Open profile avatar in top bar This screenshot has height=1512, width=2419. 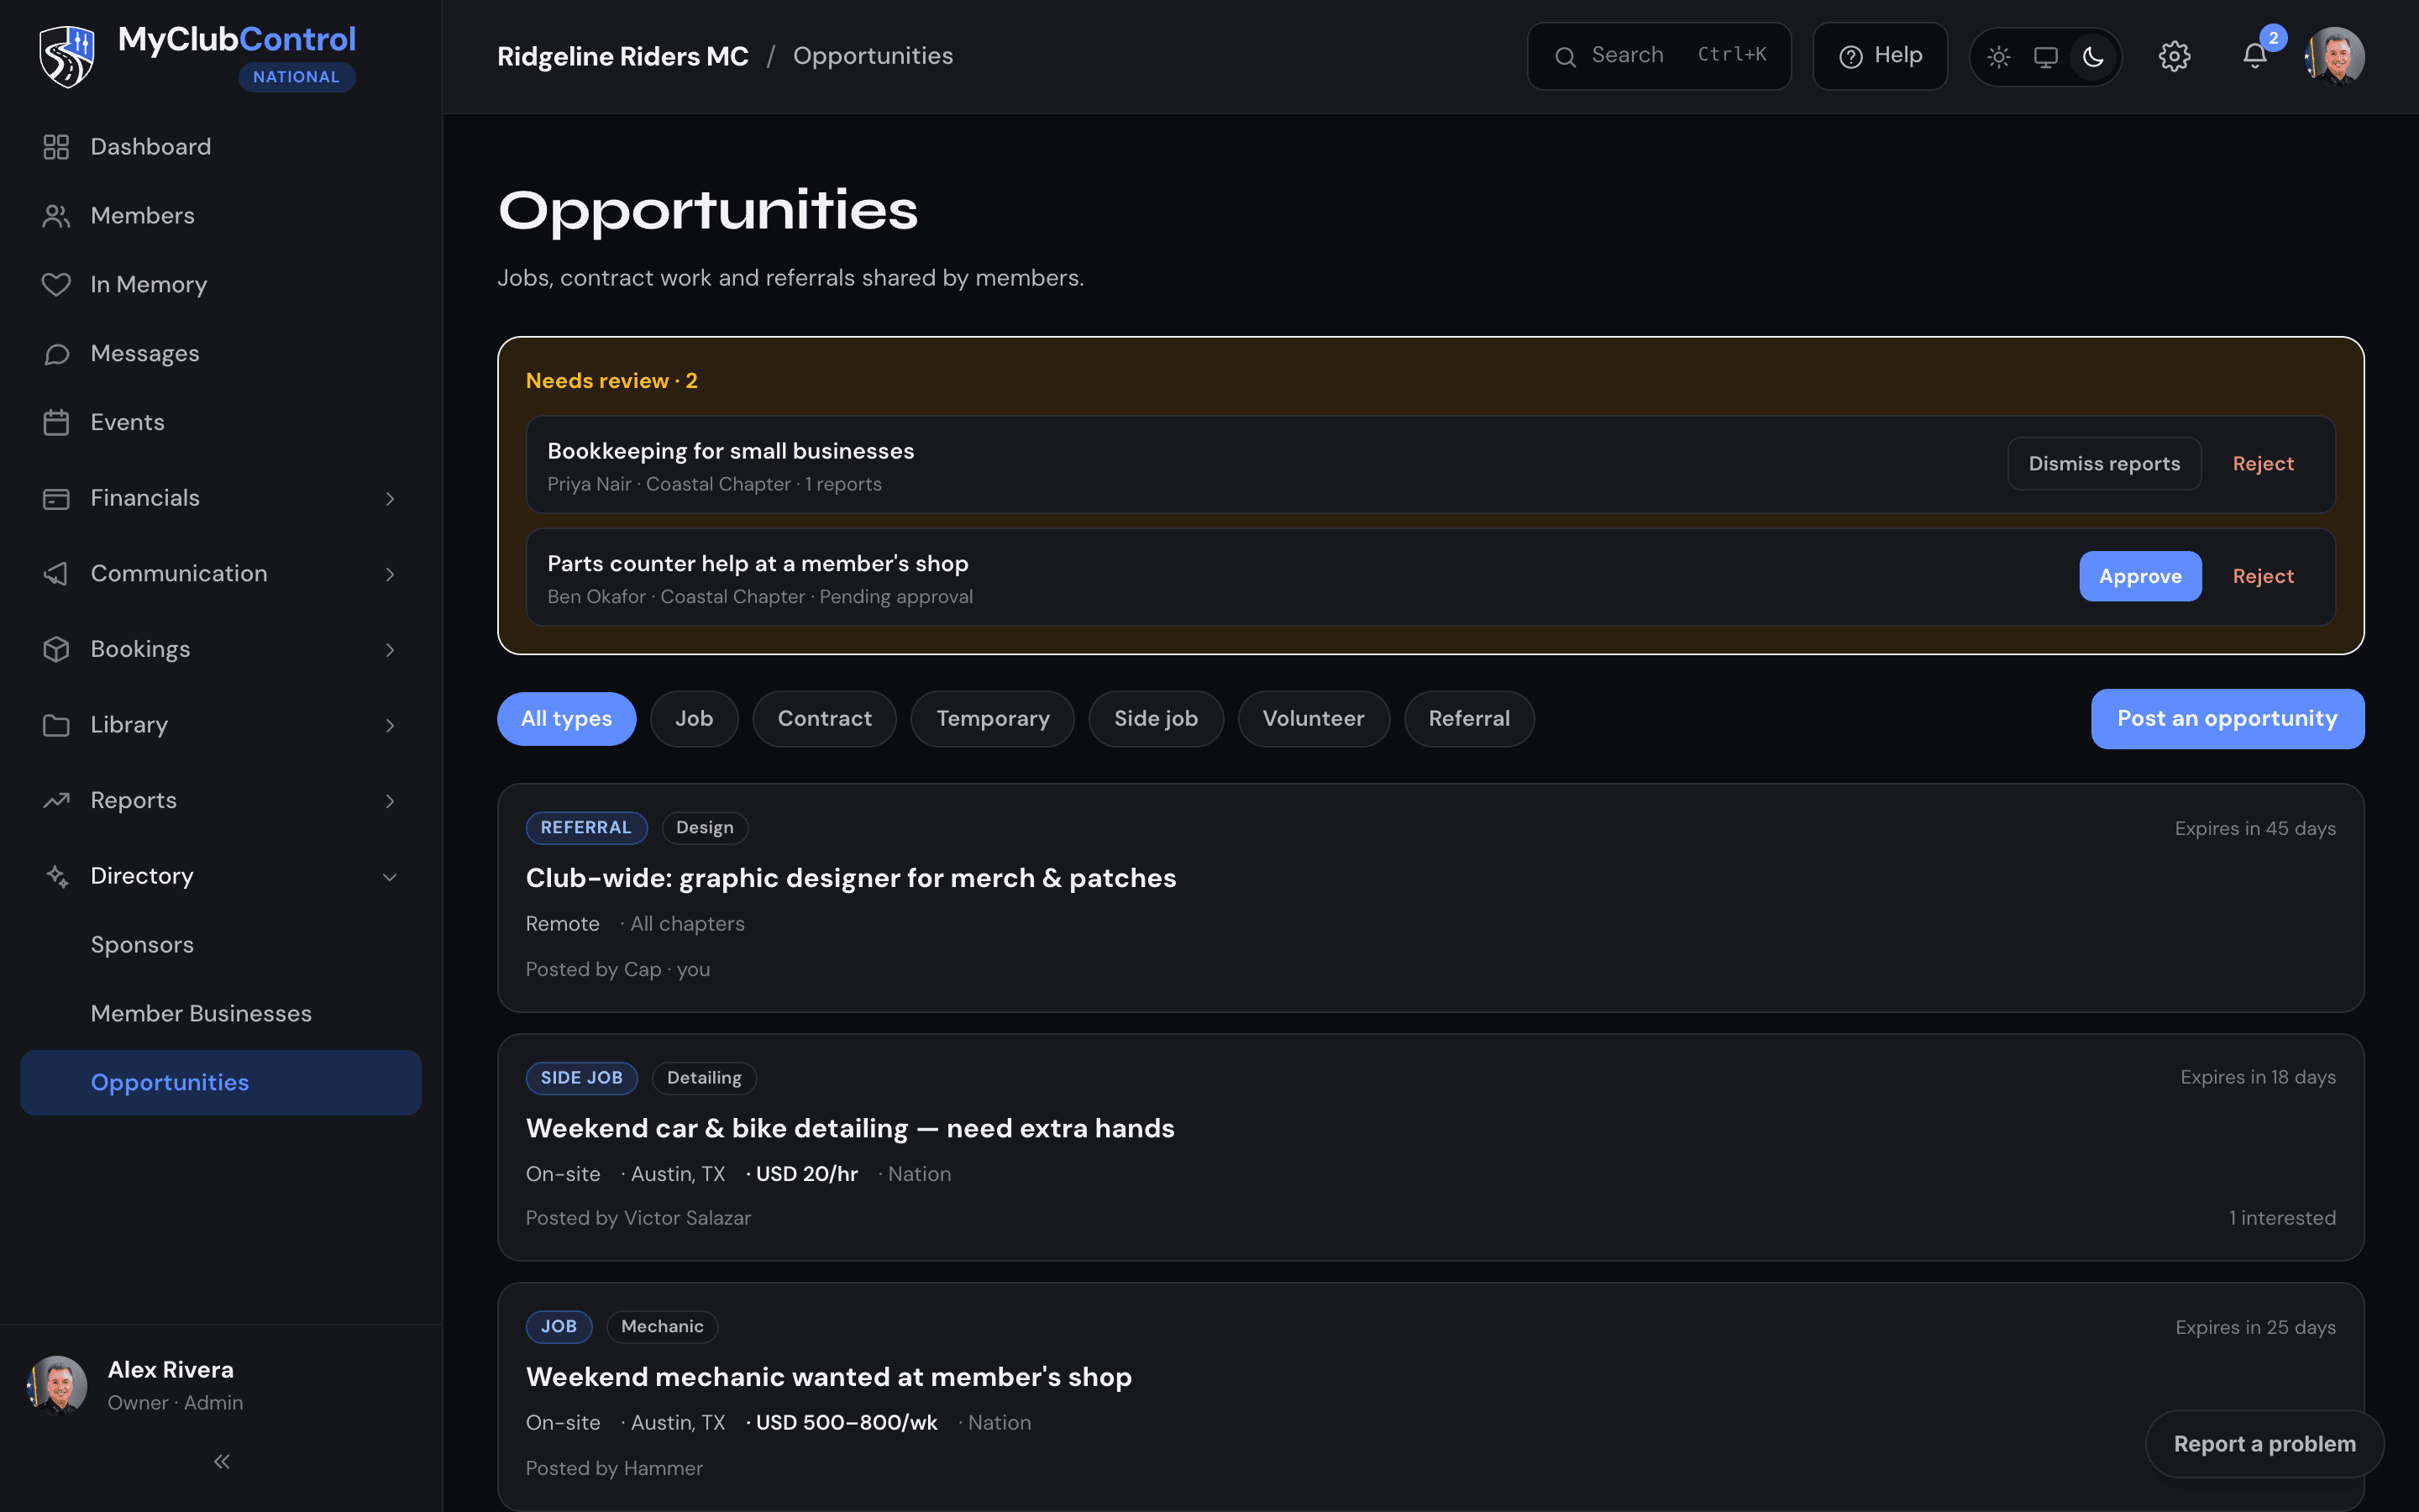coord(2335,56)
